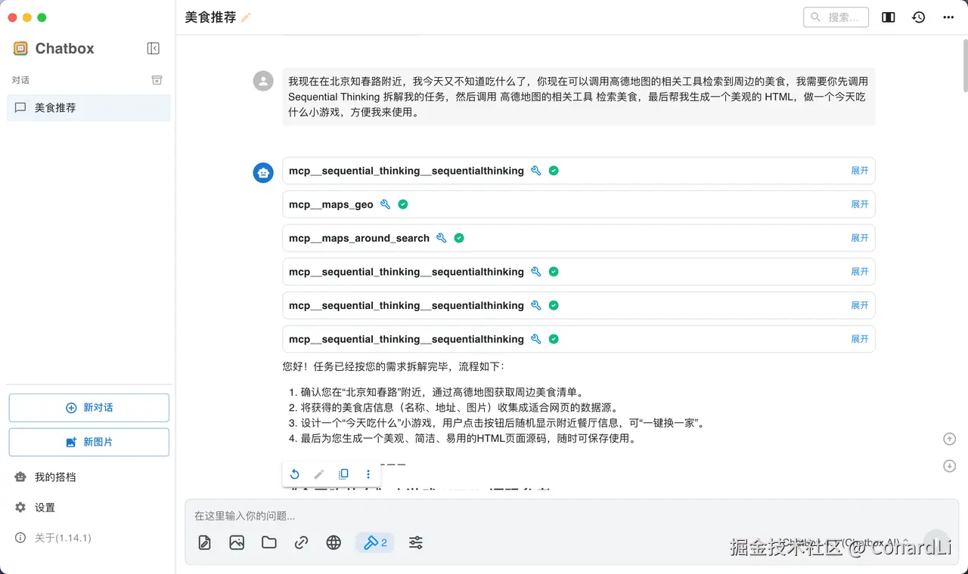Click green check on mcp__maps_geo row
The height and width of the screenshot is (574, 968).
click(x=403, y=204)
